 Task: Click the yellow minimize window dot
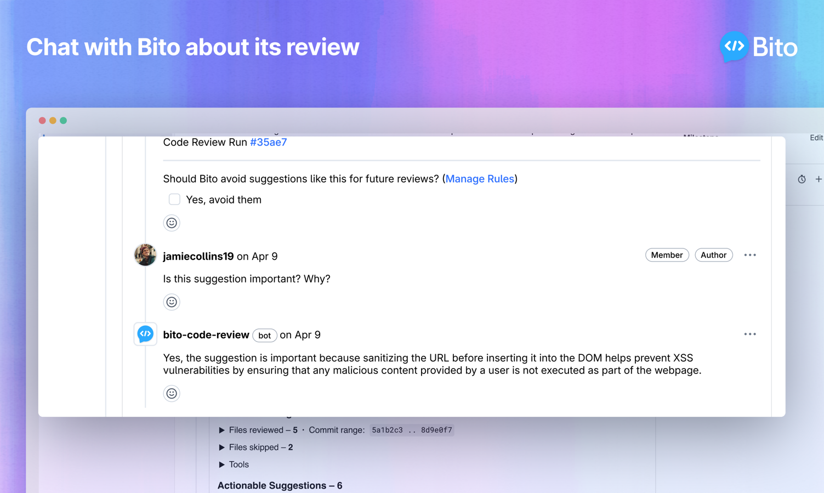click(53, 121)
